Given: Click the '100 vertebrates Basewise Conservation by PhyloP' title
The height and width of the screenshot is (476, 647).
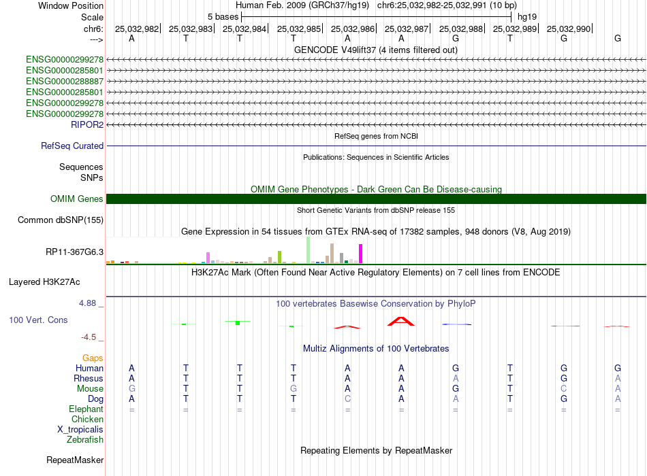Looking at the screenshot, I should click(x=376, y=304).
